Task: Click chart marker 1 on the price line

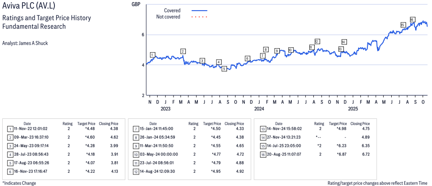Action: [152, 55]
